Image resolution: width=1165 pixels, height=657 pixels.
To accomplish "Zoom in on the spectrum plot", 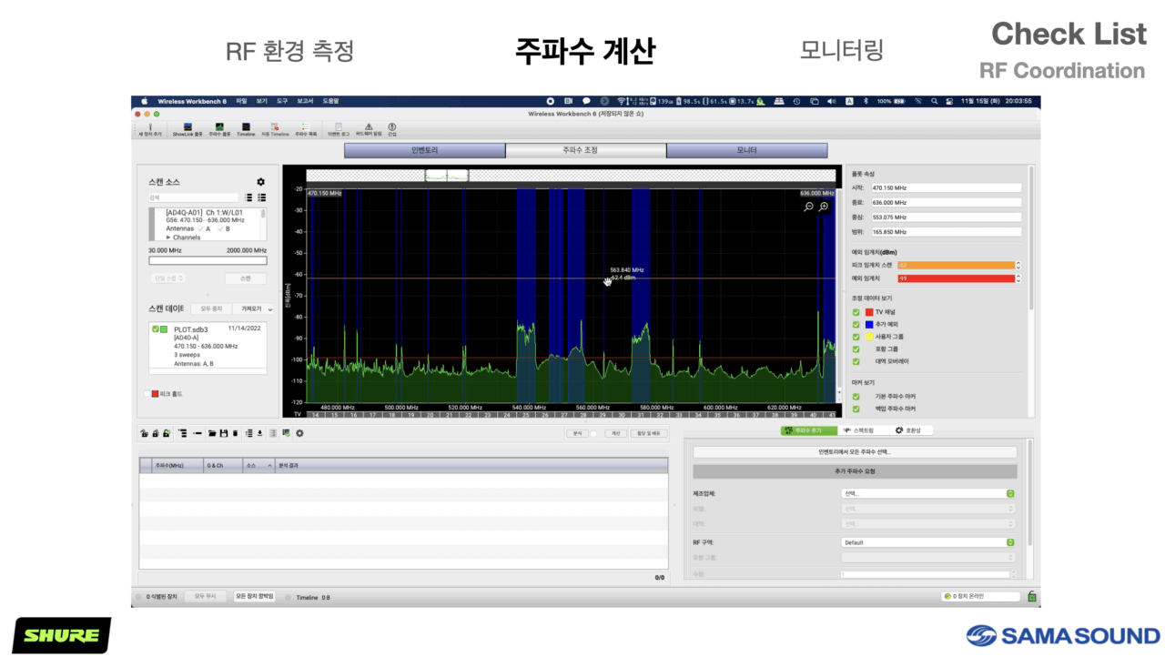I will point(823,207).
